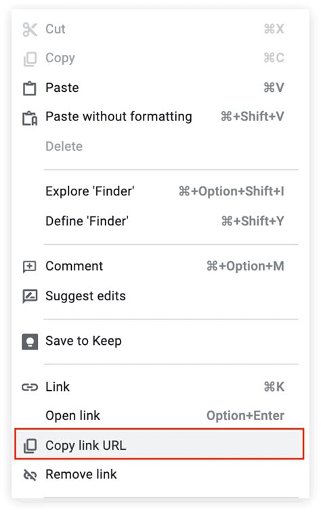This screenshot has width=321, height=512.
Task: Choose Paste without formatting
Action: tap(160, 117)
